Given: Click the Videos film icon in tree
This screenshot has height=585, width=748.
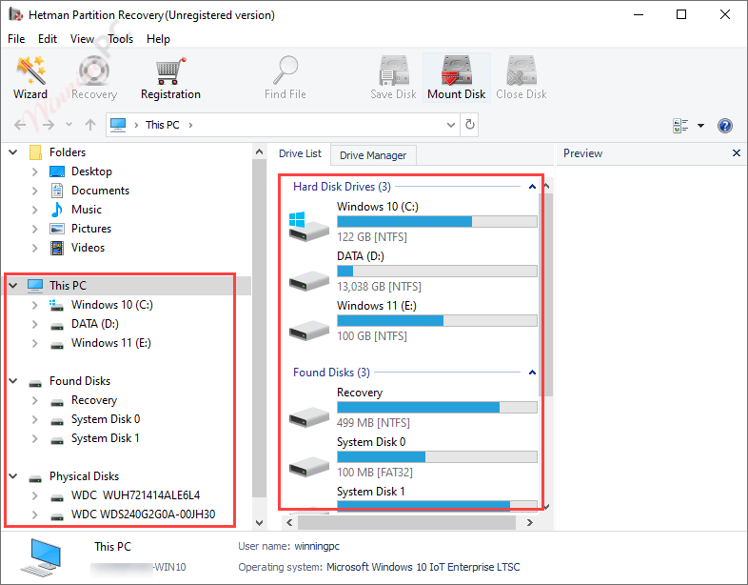Looking at the screenshot, I should click(x=57, y=248).
